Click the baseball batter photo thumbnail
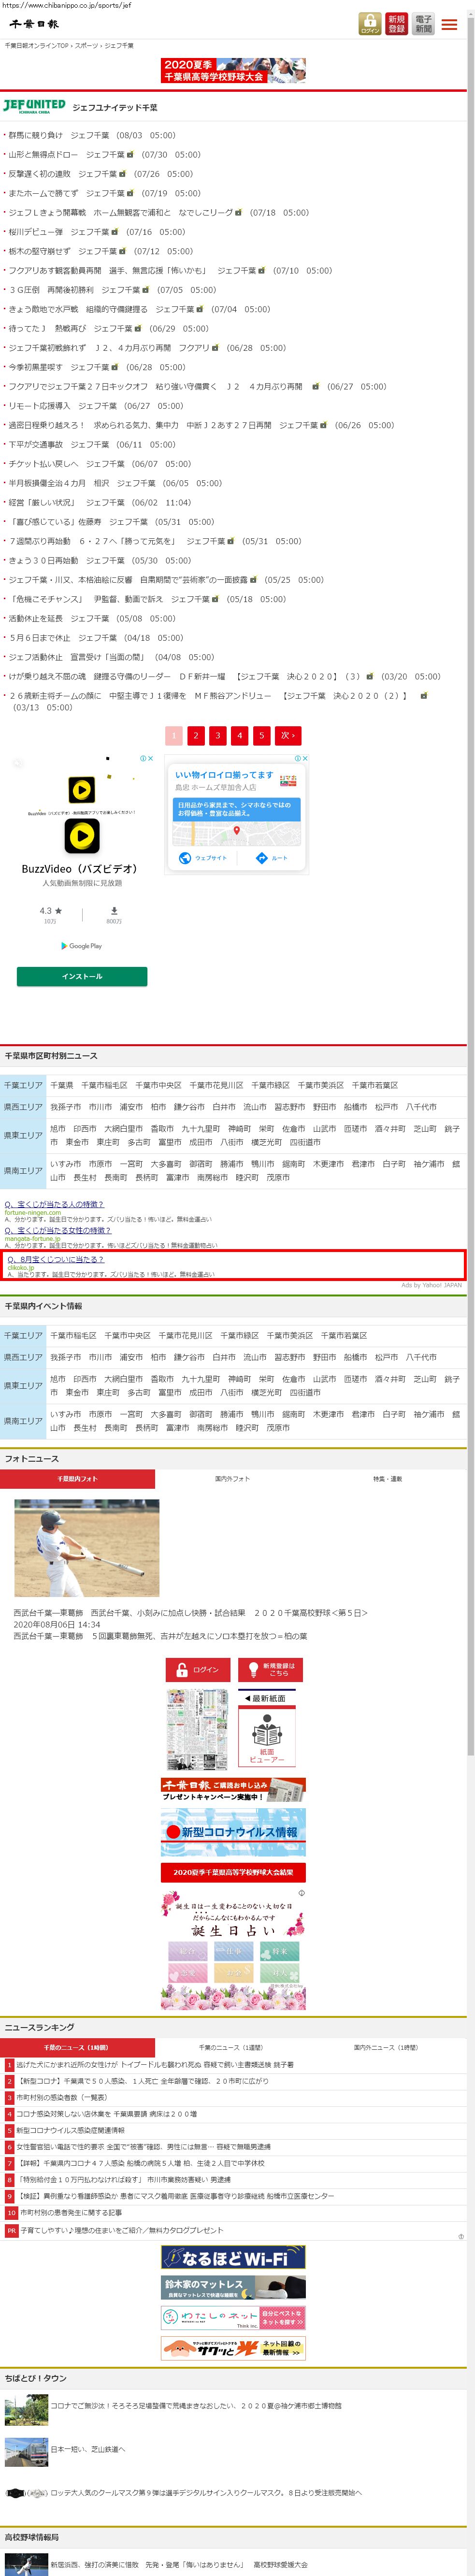Screen dimensions: 475x2576 pos(87,1547)
